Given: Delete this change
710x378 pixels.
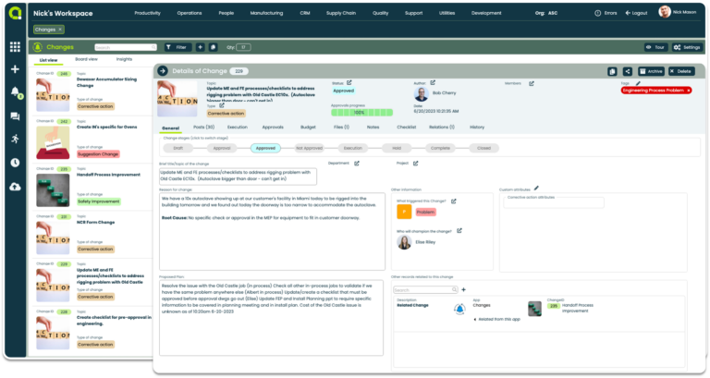Looking at the screenshot, I should 681,71.
